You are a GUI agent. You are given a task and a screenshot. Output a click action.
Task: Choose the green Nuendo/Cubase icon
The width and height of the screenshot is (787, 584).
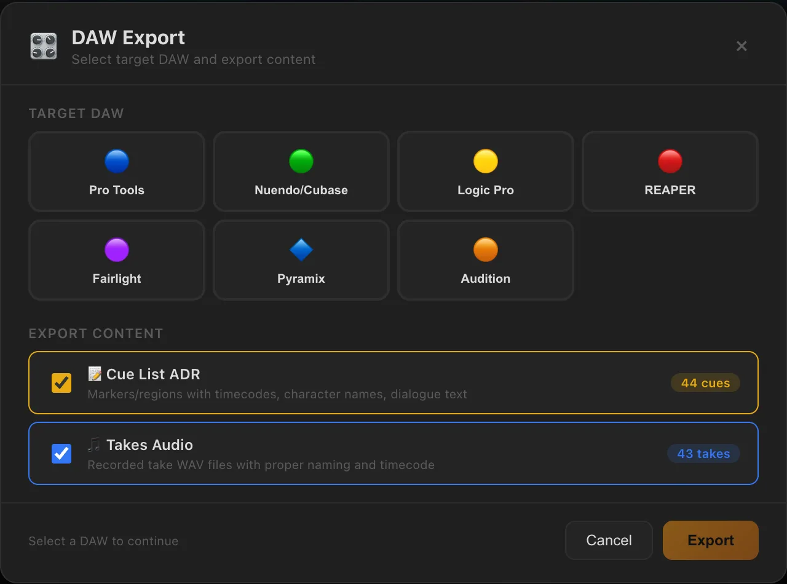301,162
